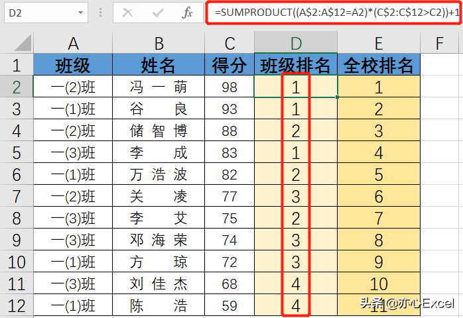Select name cell 谷良

point(159,108)
